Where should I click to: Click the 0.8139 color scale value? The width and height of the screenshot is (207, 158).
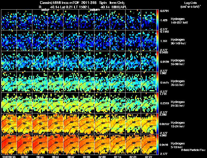(x=165, y=62)
